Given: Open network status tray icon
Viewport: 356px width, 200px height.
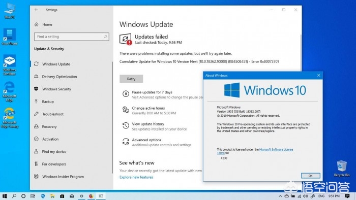Looking at the screenshot, I should click(300, 196).
